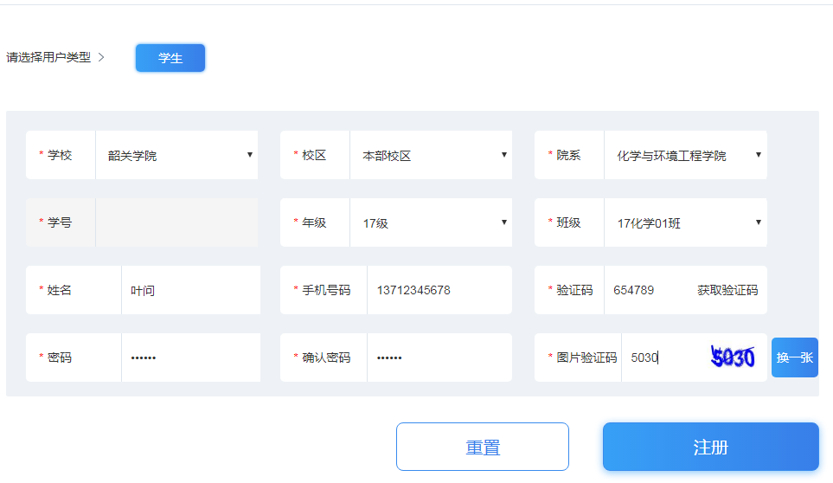The image size is (833, 483).
Task: Click the 5030 captcha image
Action: tap(733, 357)
